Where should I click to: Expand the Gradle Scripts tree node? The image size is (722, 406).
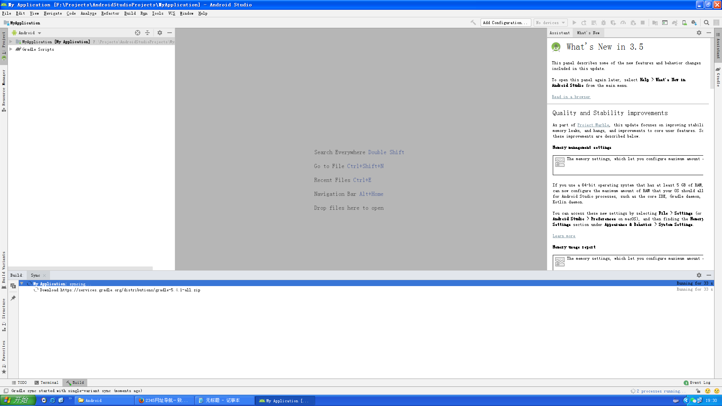(11, 49)
